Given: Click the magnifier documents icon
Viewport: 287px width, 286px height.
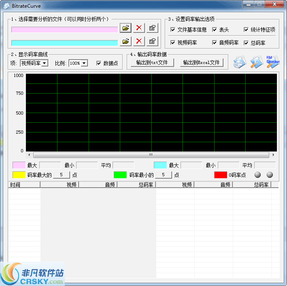Looking at the screenshot, I should (x=257, y=62).
